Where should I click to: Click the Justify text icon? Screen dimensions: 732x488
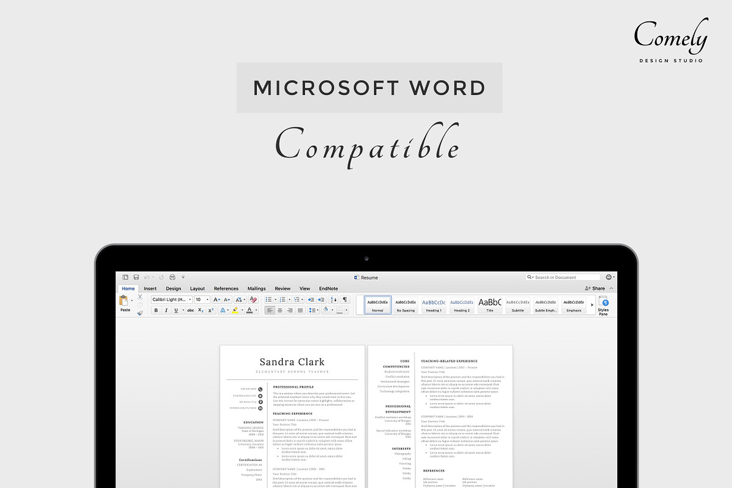pos(300,310)
